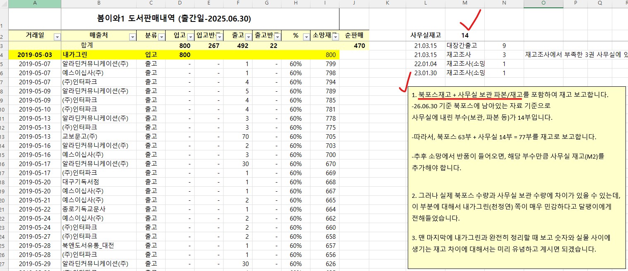Select column J header

(354, 4)
